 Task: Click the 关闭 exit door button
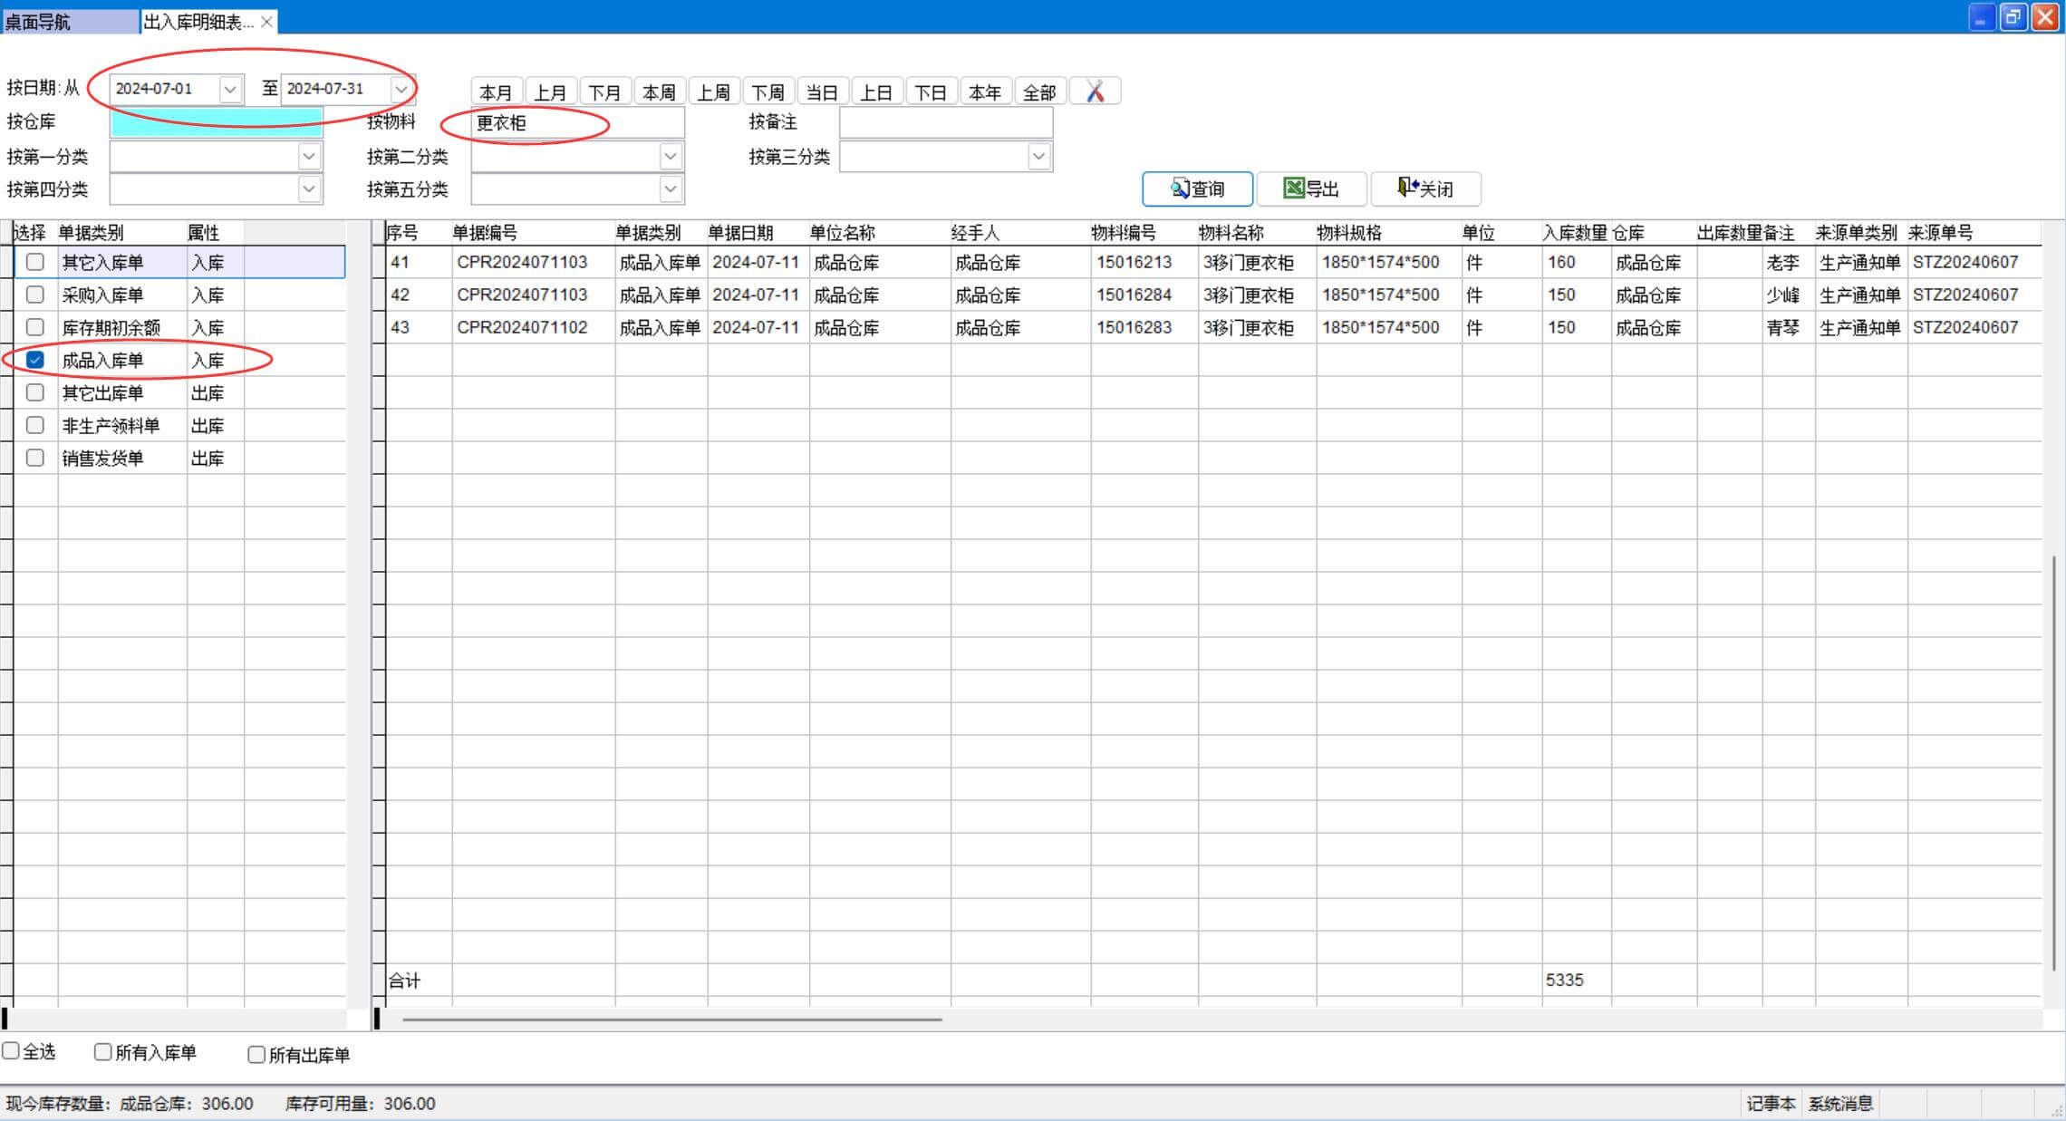(1425, 188)
